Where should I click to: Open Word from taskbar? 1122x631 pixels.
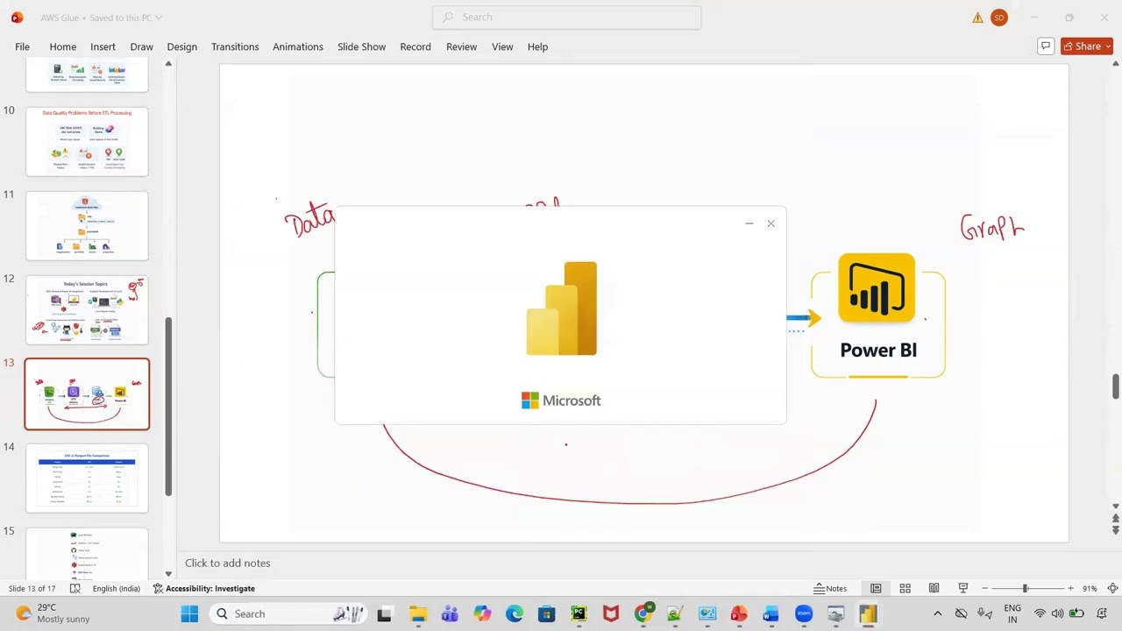point(771,613)
